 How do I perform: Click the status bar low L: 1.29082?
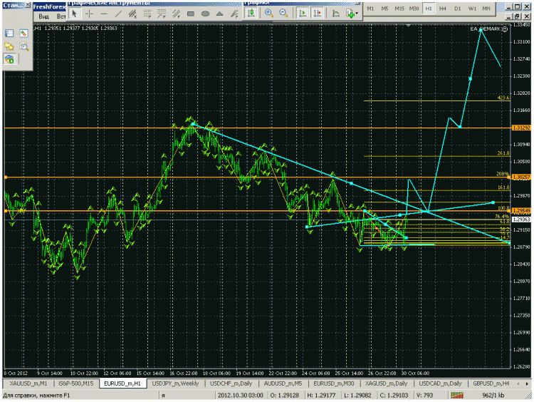click(x=357, y=395)
